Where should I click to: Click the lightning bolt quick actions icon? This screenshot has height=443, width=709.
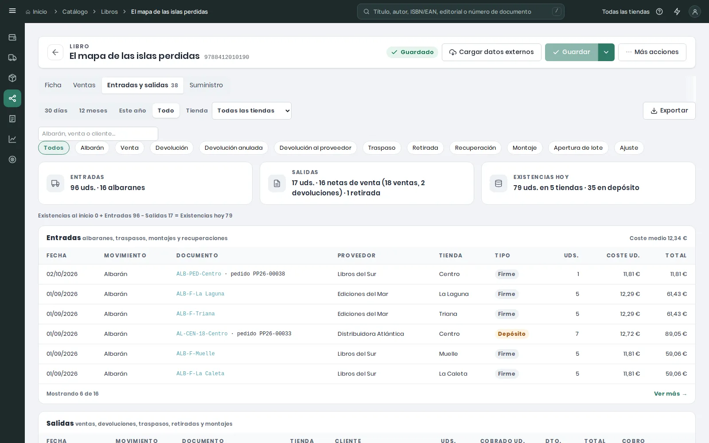tap(677, 12)
